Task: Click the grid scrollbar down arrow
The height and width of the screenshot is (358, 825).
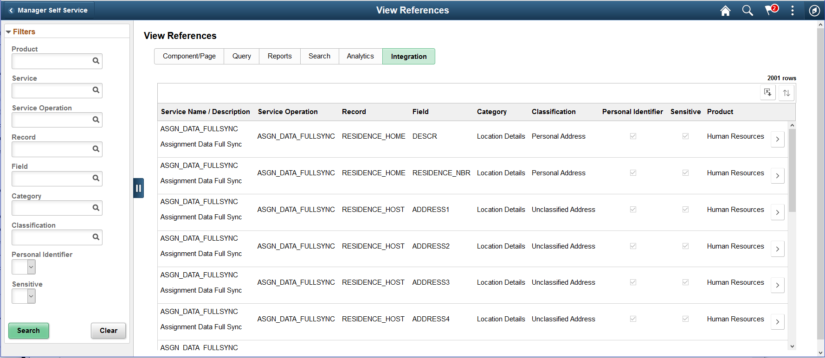Action: pos(792,346)
